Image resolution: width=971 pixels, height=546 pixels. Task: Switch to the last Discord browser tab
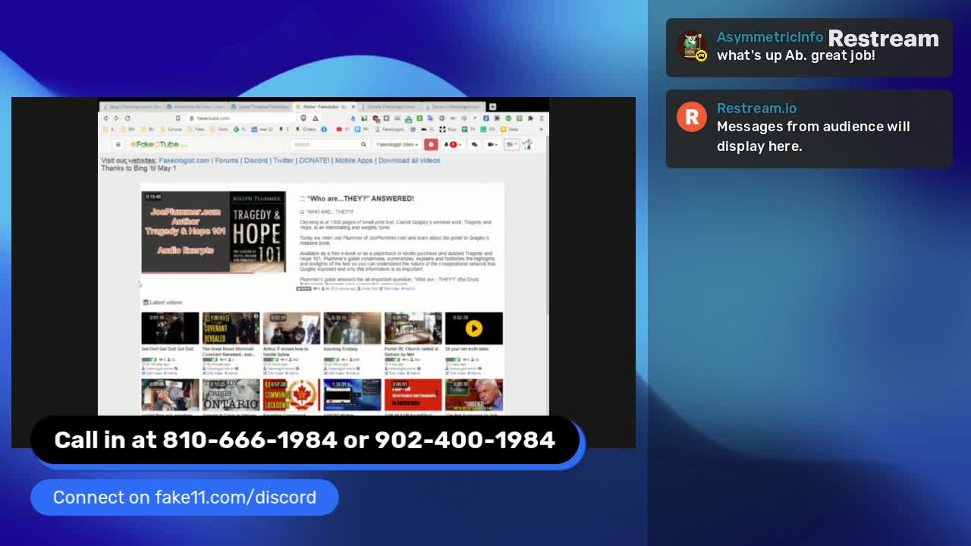(x=454, y=106)
